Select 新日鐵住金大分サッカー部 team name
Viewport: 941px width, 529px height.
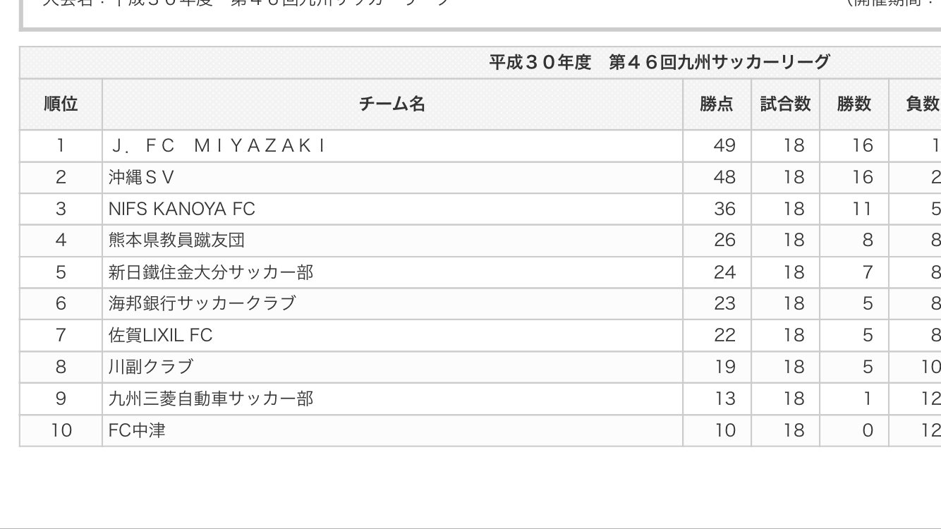tap(211, 272)
